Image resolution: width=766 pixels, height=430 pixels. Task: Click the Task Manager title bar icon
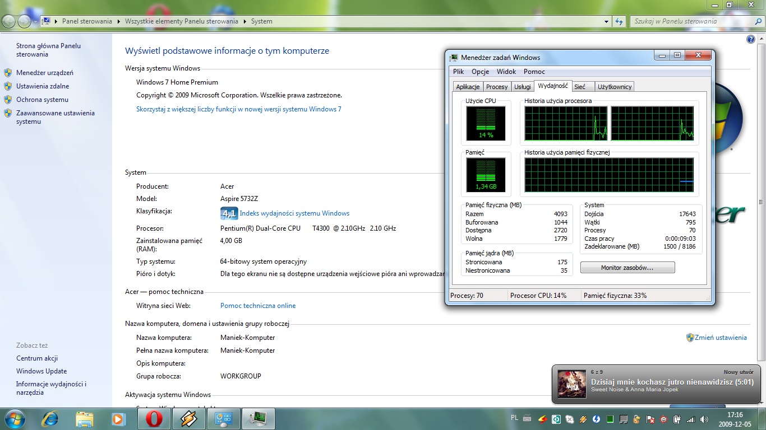(455, 57)
